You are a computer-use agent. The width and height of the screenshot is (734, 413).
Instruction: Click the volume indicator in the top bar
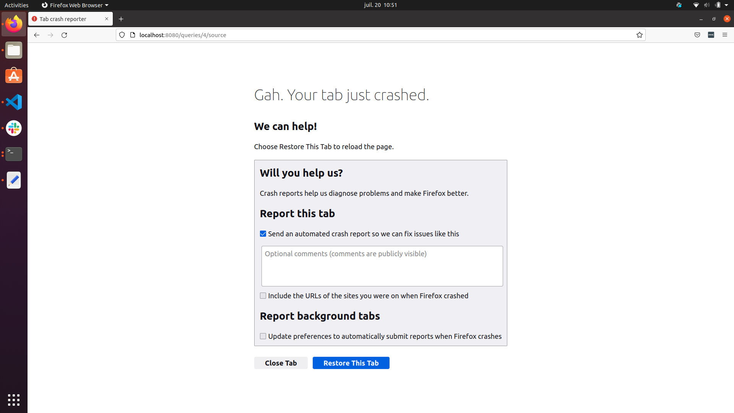click(707, 5)
